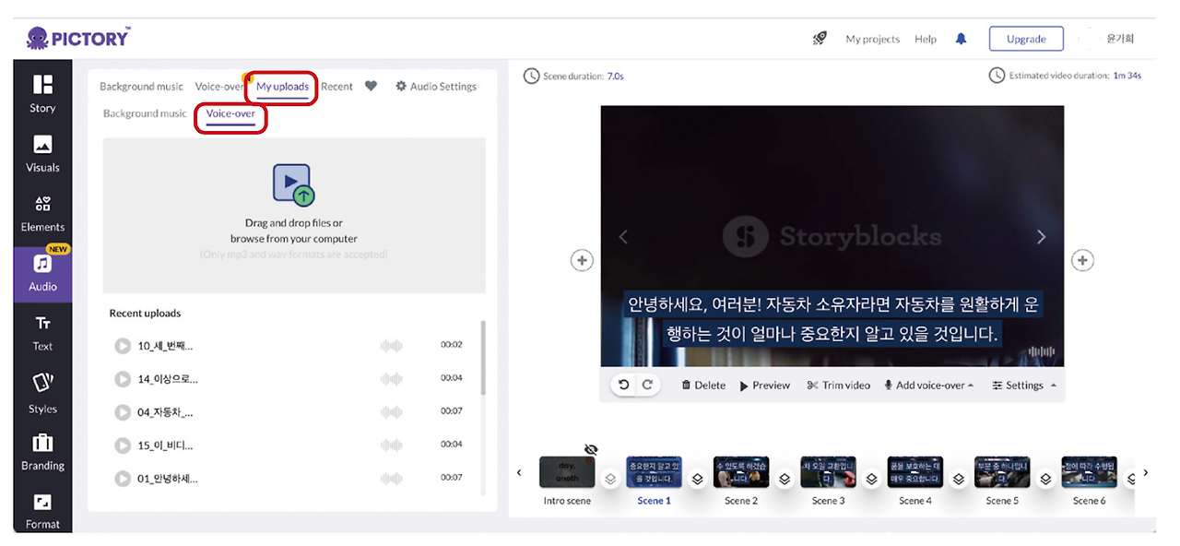Image resolution: width=1180 pixels, height=546 pixels.
Task: Open the Visuals section in sidebar
Action: click(x=42, y=153)
